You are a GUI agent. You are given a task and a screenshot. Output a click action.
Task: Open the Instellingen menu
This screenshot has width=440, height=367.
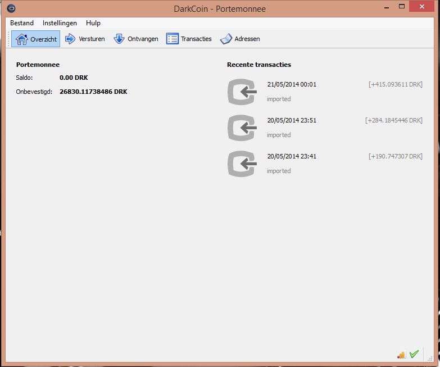[x=60, y=23]
